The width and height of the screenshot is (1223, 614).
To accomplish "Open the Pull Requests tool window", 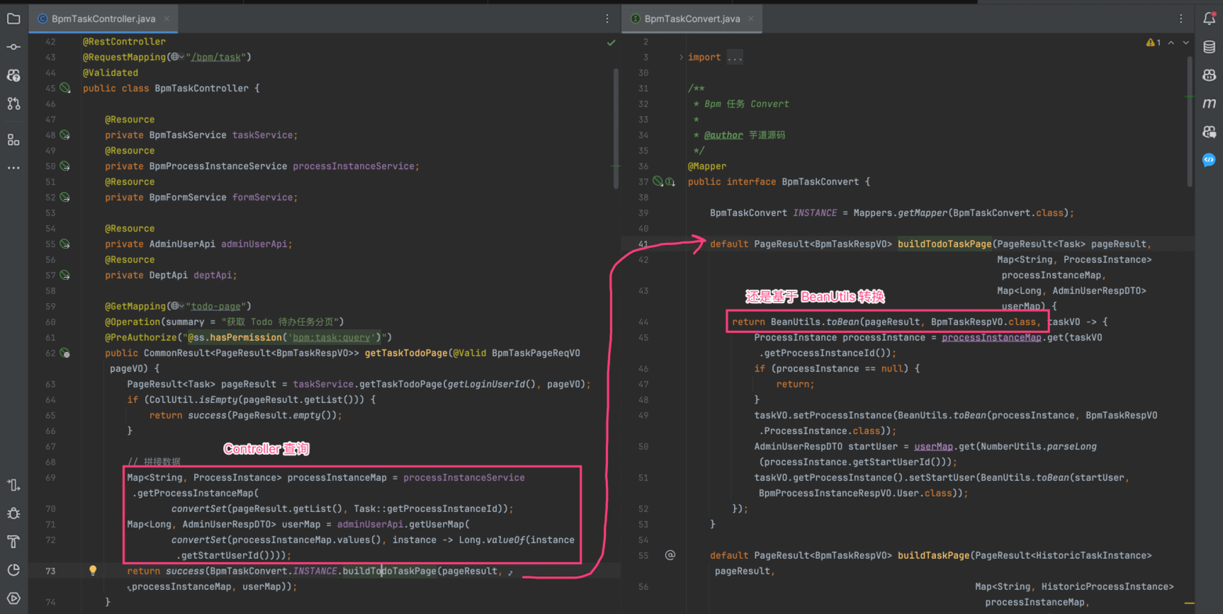I will pos(13,103).
